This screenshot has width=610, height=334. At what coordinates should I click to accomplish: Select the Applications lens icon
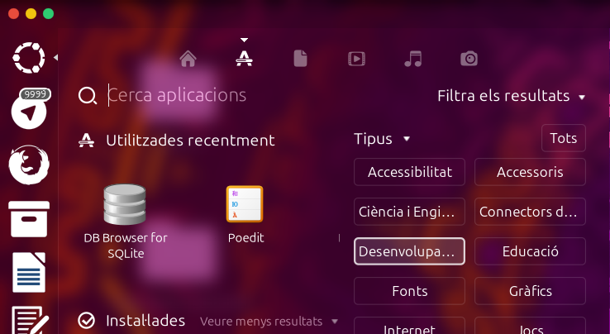[243, 59]
